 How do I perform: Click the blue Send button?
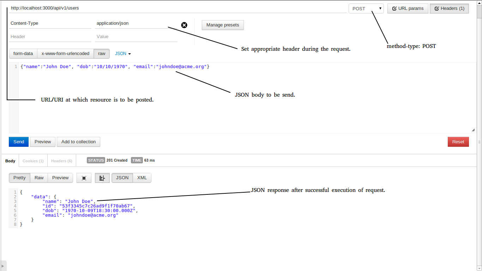(x=19, y=142)
